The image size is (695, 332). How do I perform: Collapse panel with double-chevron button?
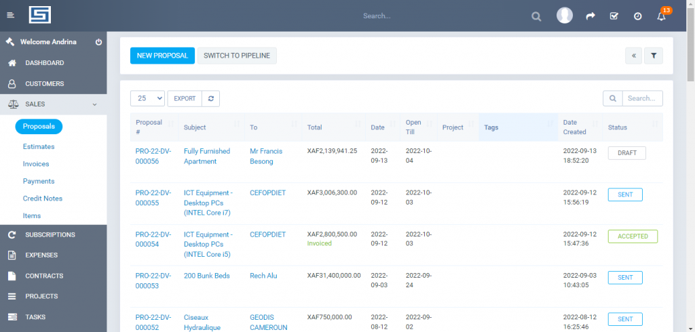coord(633,56)
